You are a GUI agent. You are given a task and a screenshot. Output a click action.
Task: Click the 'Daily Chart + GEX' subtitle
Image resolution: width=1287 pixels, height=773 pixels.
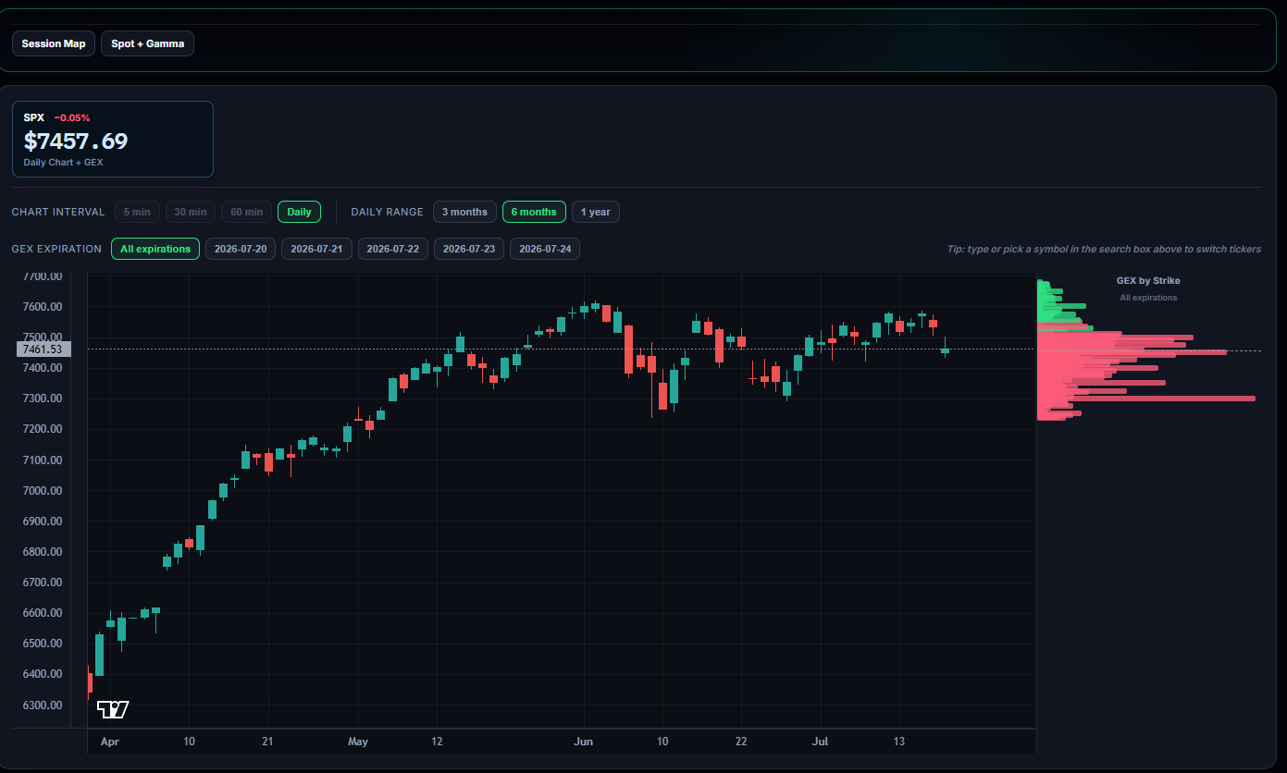pyautogui.click(x=63, y=163)
